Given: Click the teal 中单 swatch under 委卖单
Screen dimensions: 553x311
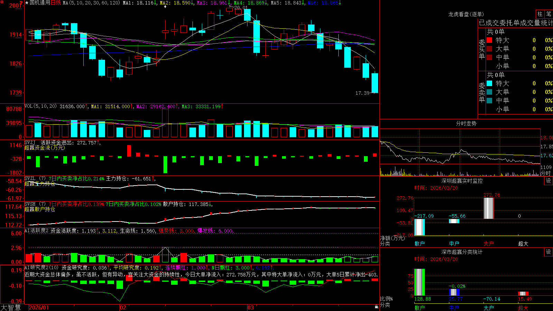Looking at the screenshot, I should (489, 101).
